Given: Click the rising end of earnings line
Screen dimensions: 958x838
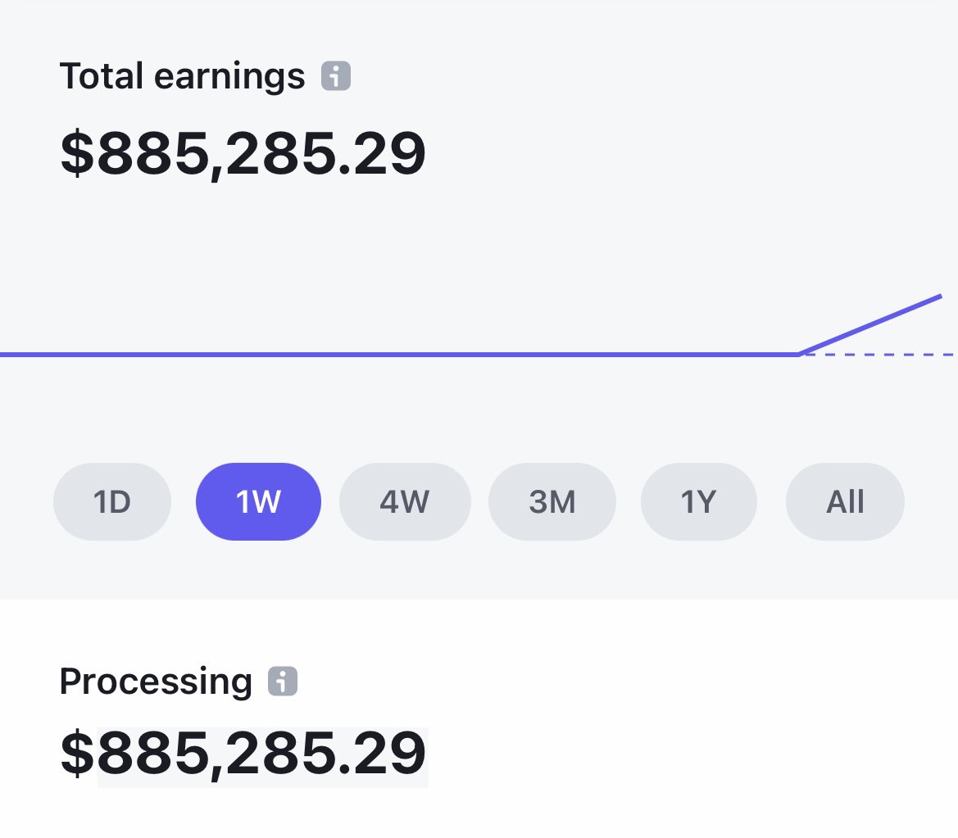Looking at the screenshot, I should [871, 324].
